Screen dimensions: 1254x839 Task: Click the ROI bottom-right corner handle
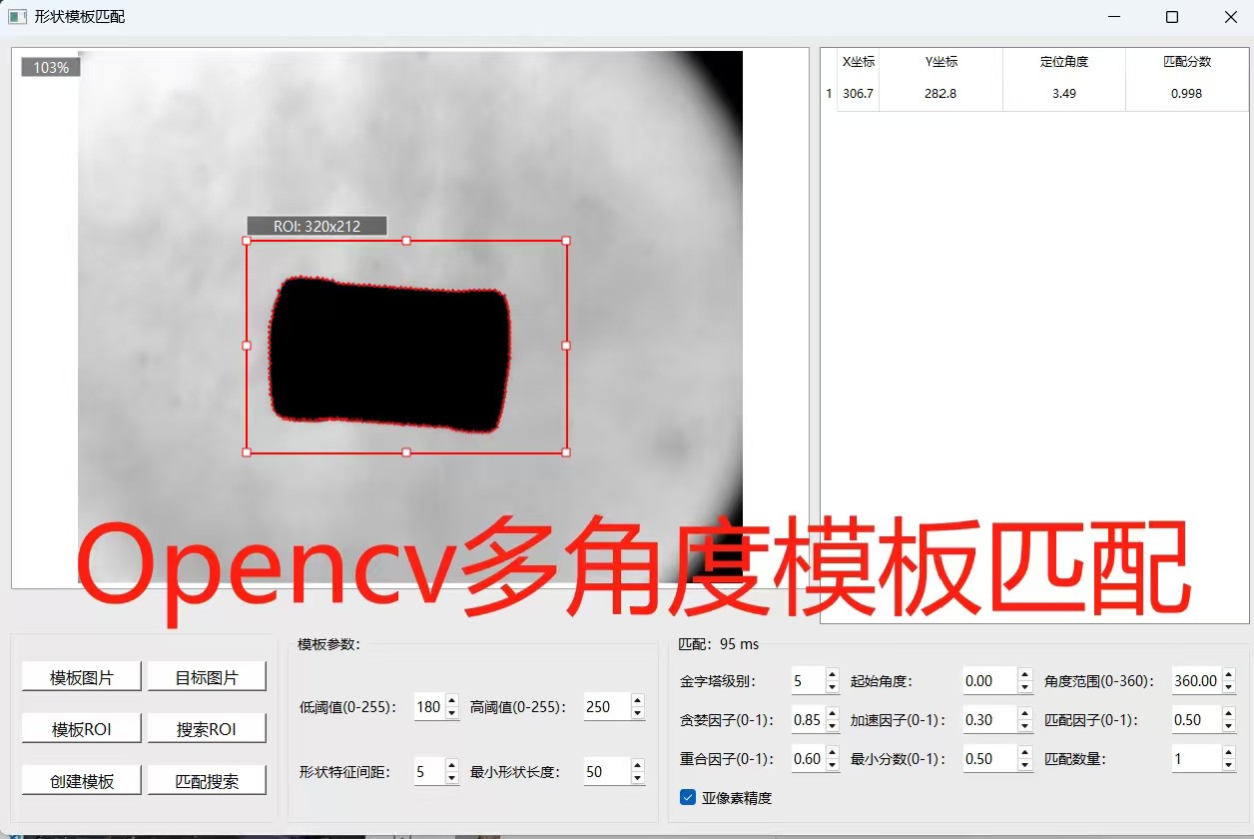click(566, 452)
